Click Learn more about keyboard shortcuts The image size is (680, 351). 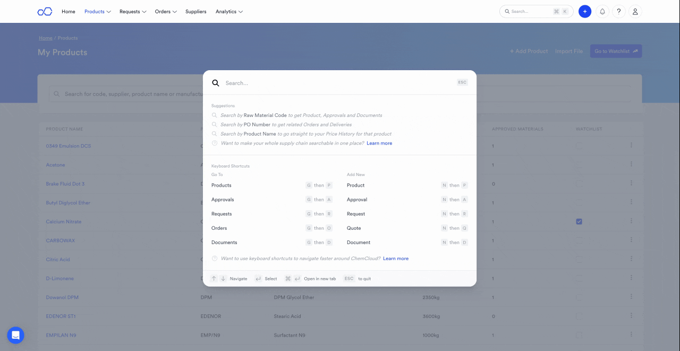(x=396, y=258)
